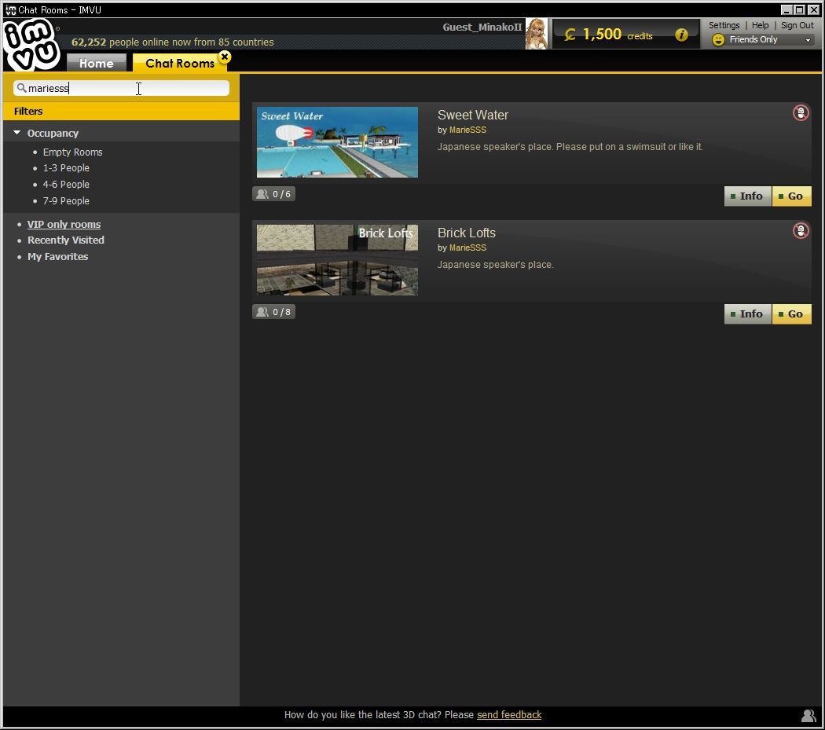Switch to the Home tab

[x=97, y=63]
